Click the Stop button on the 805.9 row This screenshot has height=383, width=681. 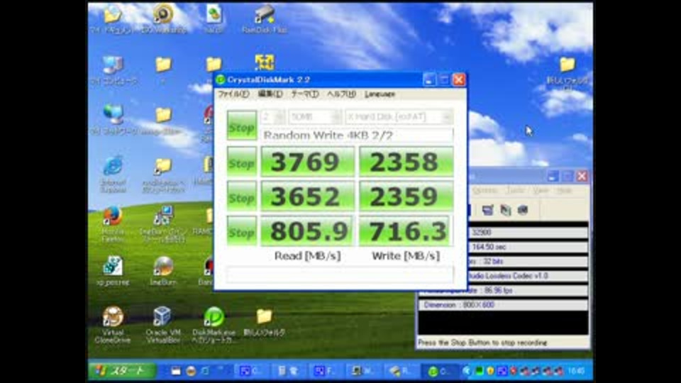(241, 231)
